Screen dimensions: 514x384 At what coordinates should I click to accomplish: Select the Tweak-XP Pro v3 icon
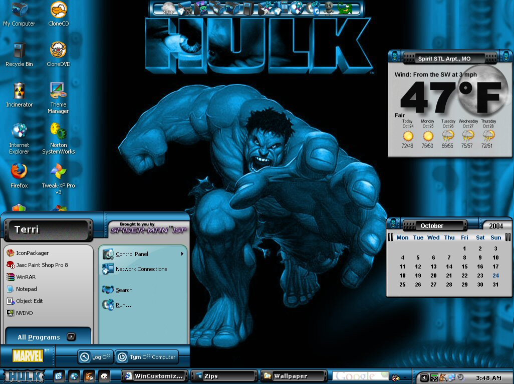(x=58, y=178)
